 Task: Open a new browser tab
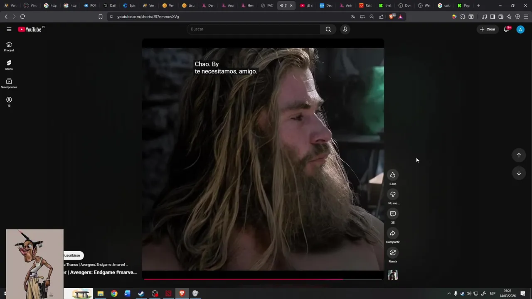(x=478, y=5)
